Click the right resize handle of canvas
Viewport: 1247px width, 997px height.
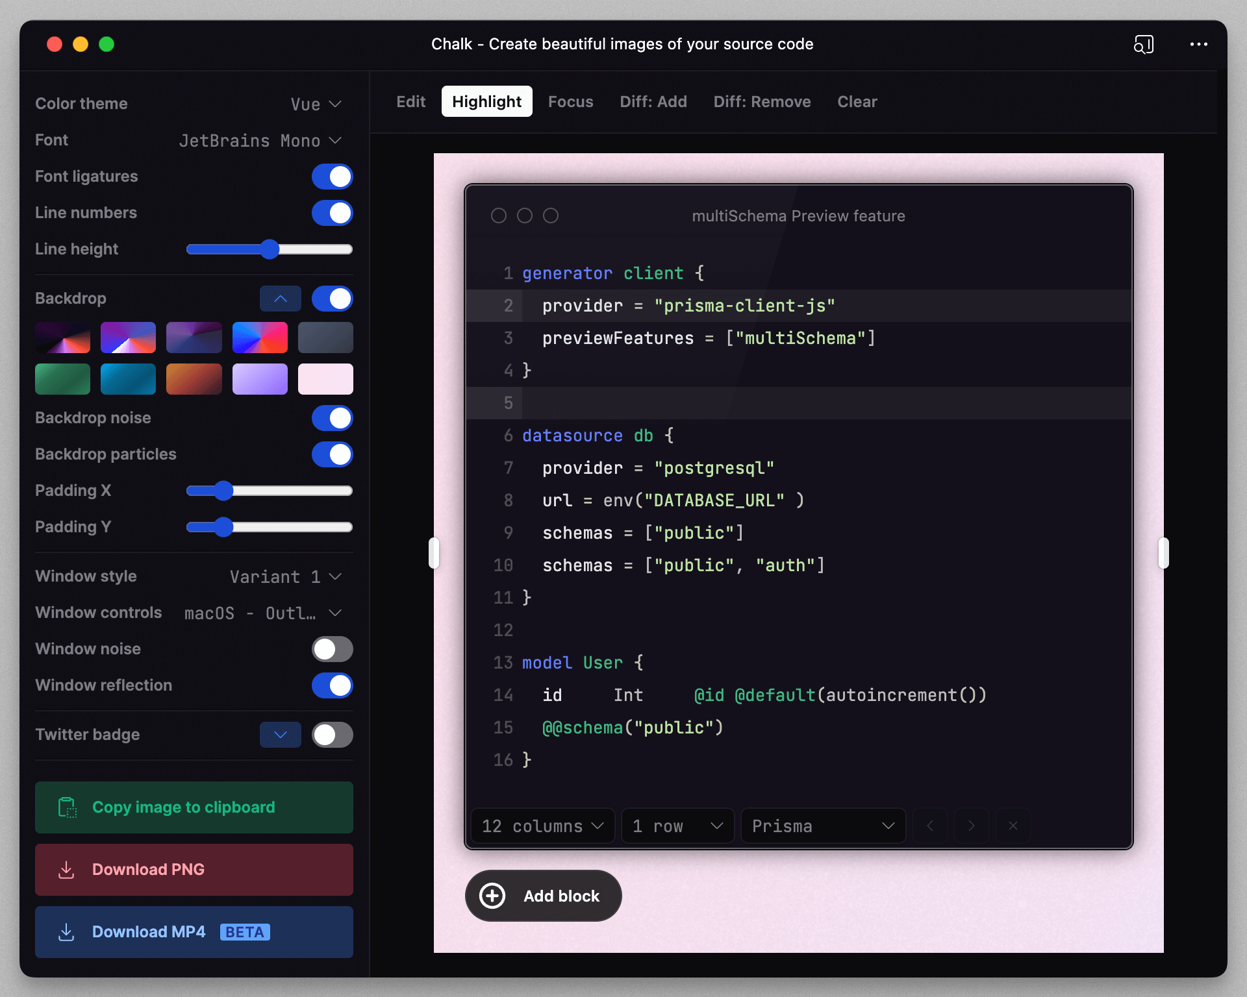point(1163,553)
